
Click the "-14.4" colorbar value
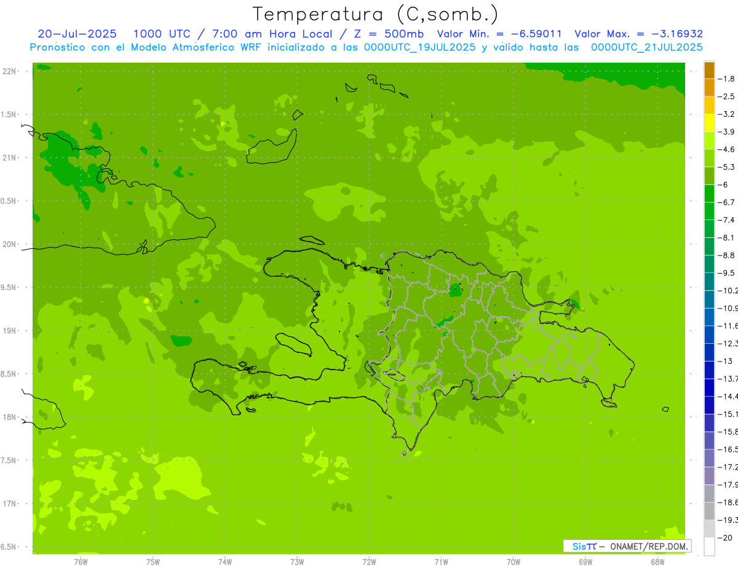click(728, 396)
